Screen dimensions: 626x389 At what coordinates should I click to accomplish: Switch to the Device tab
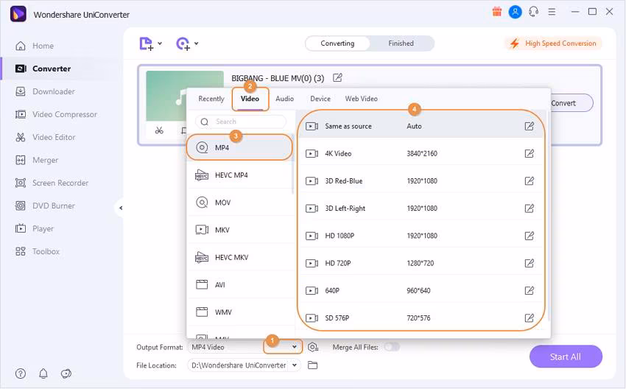320,99
